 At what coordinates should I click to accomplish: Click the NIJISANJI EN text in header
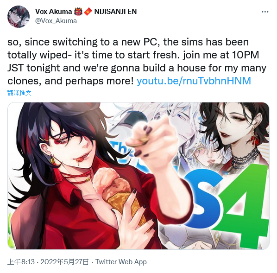click(115, 12)
